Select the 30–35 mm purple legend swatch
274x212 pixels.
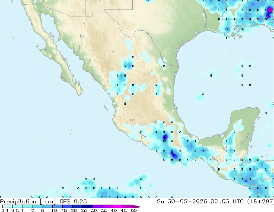click(x=97, y=206)
